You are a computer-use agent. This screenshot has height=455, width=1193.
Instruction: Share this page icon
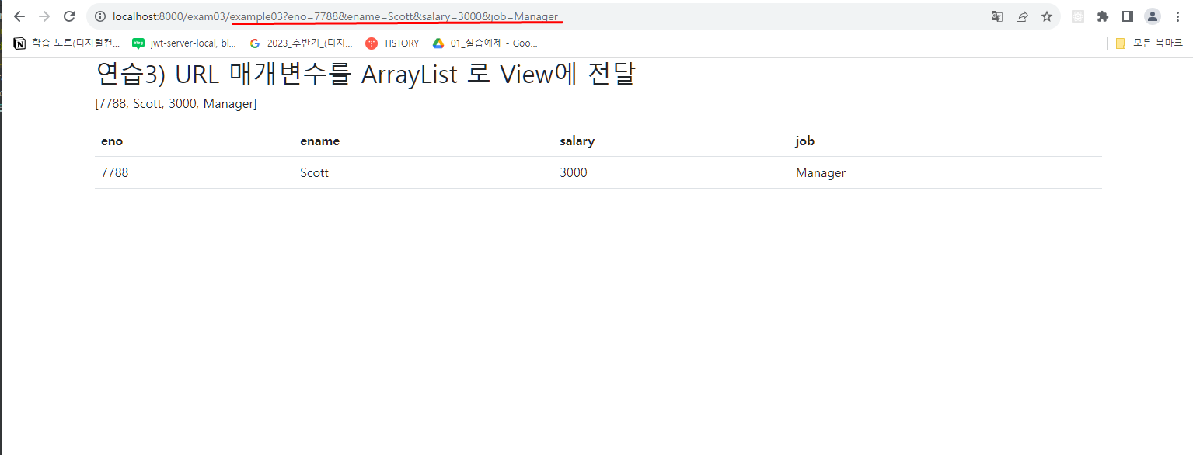1022,16
